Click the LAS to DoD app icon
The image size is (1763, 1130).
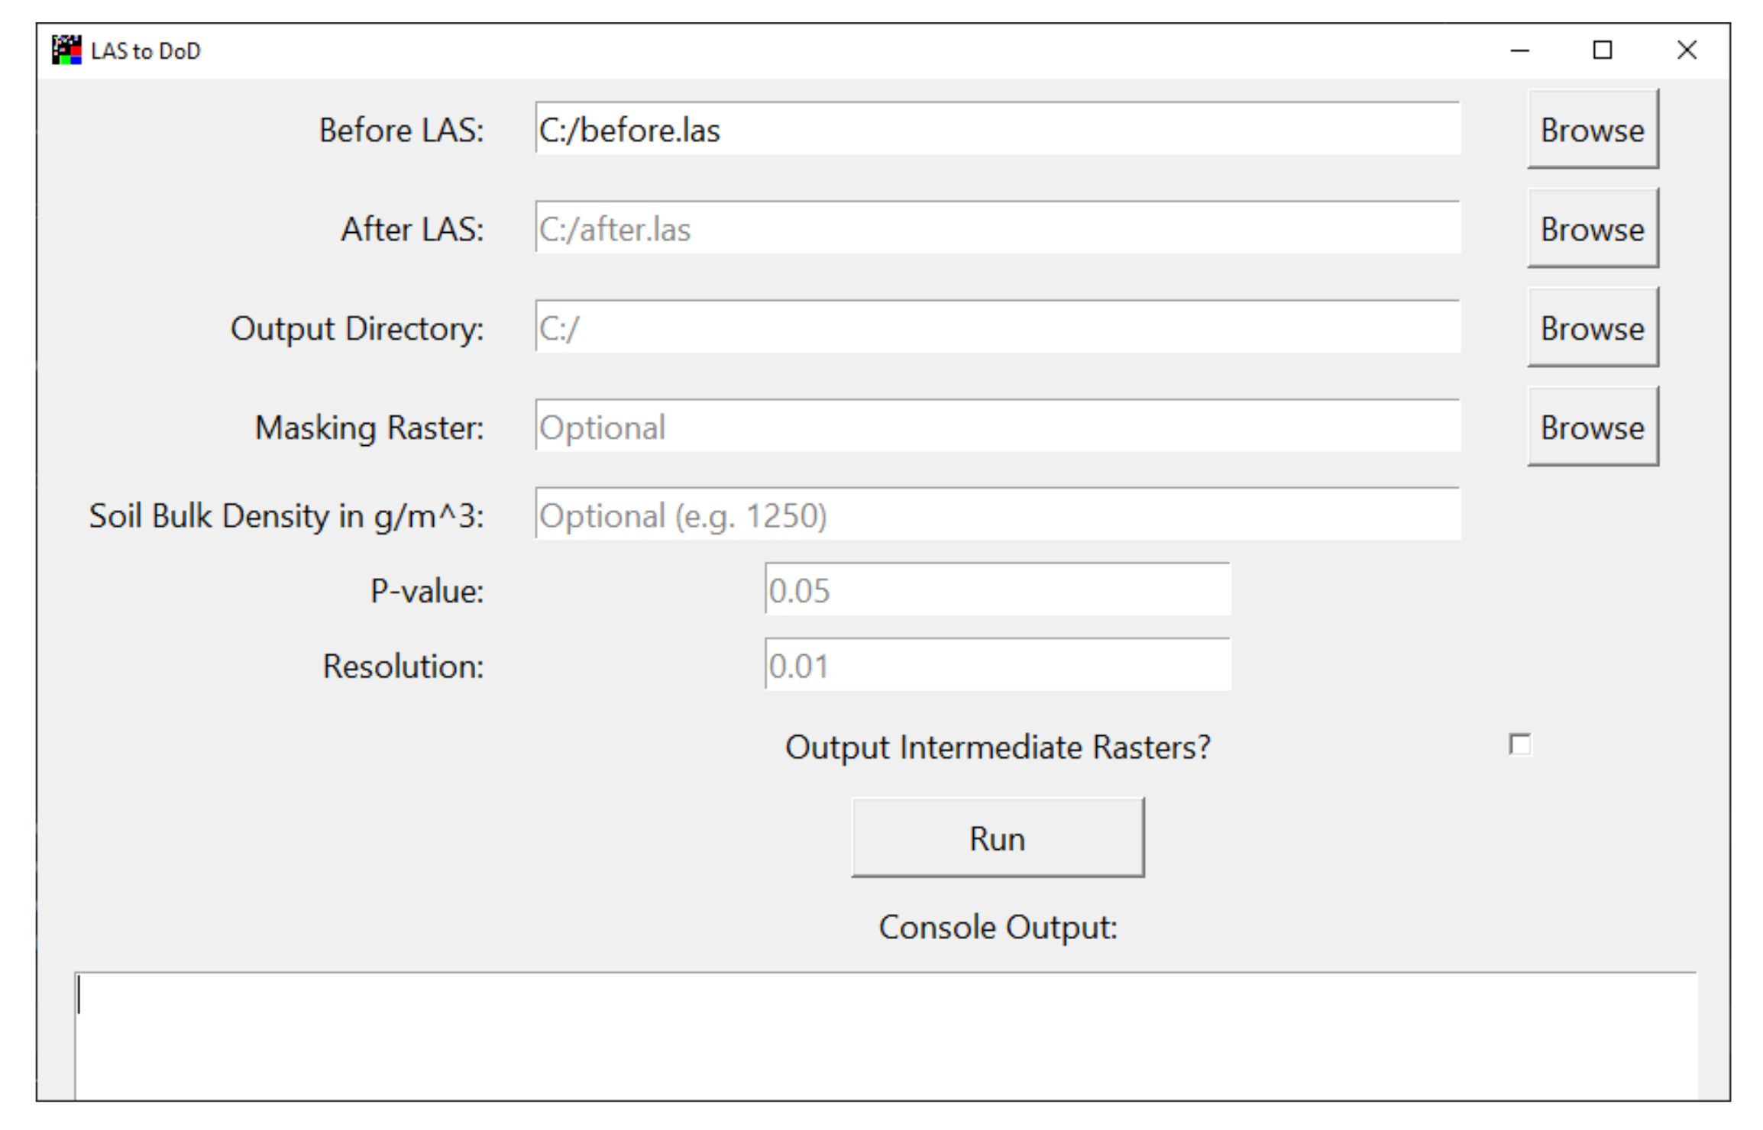point(66,50)
